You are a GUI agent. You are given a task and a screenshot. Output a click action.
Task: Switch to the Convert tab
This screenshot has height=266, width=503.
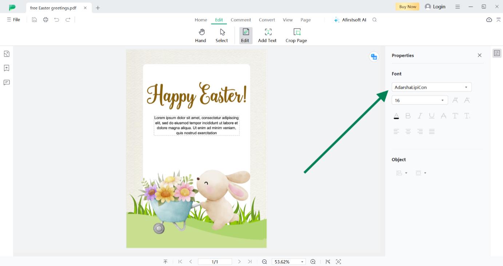[x=267, y=20]
